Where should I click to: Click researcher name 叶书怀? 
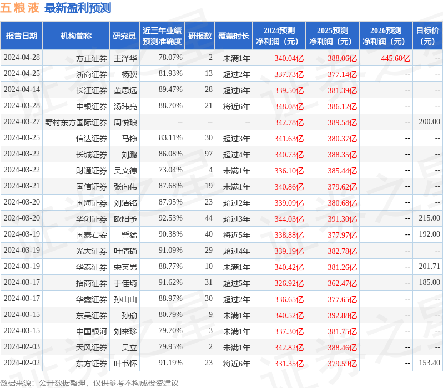[125, 364]
